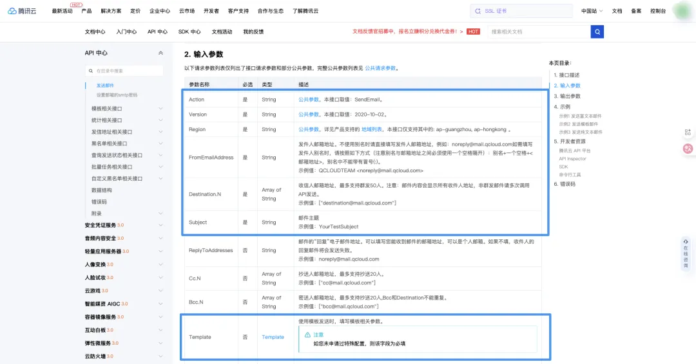
Task: Expand 自定义黑名单相关接口 in sidebar
Action: point(160,178)
